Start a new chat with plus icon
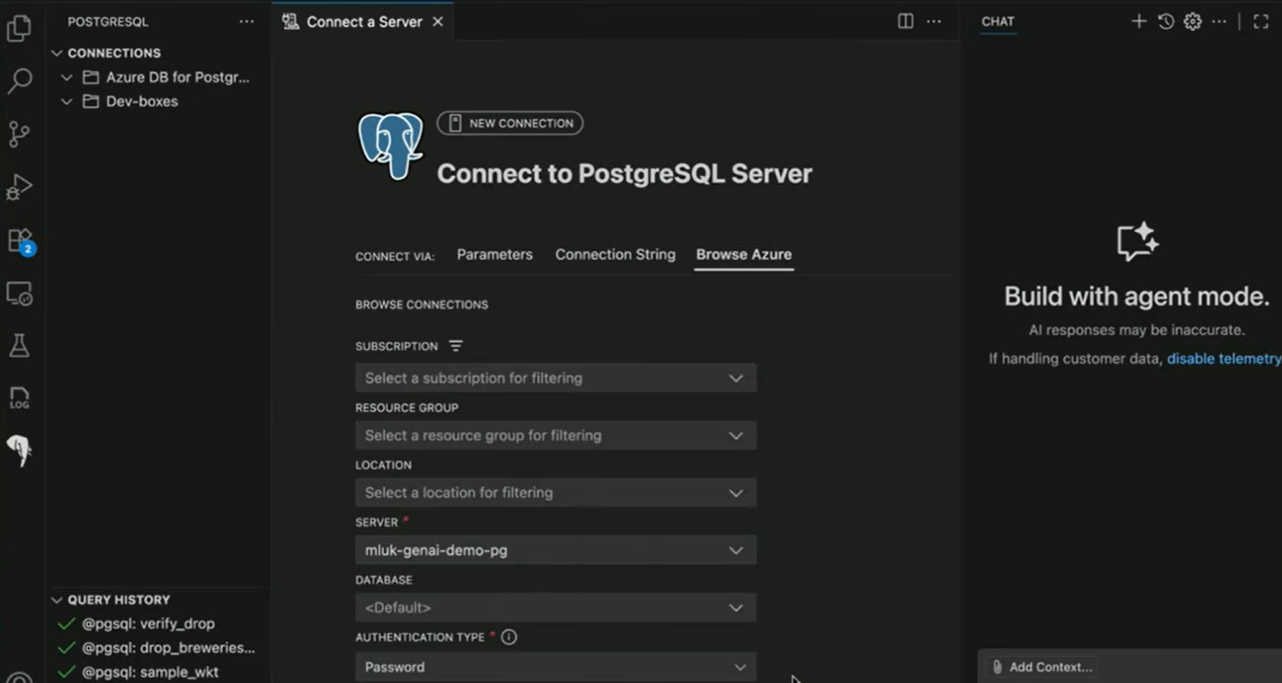1282x683 pixels. pyautogui.click(x=1138, y=21)
